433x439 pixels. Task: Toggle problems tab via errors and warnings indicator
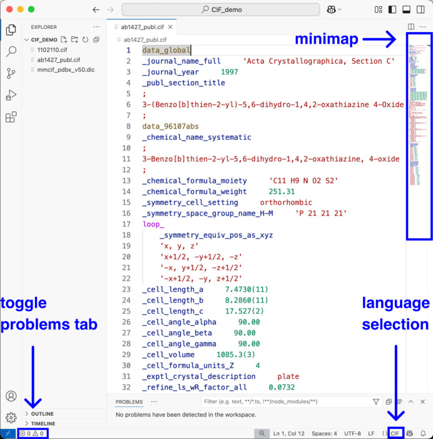(x=32, y=433)
